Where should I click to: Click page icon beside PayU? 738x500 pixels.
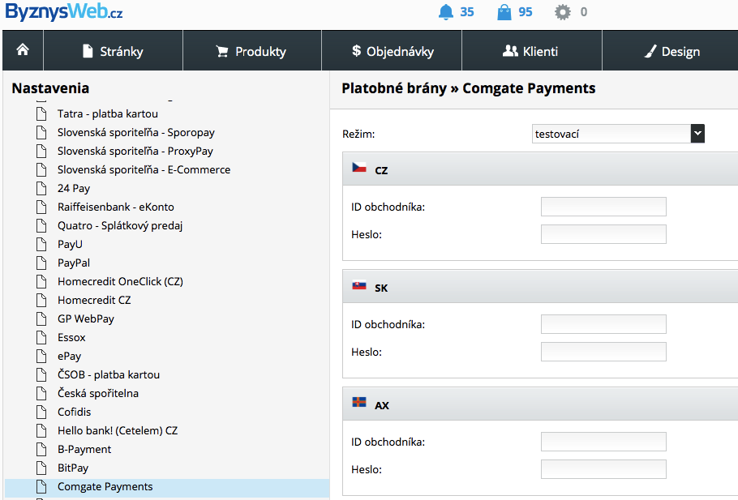click(41, 244)
